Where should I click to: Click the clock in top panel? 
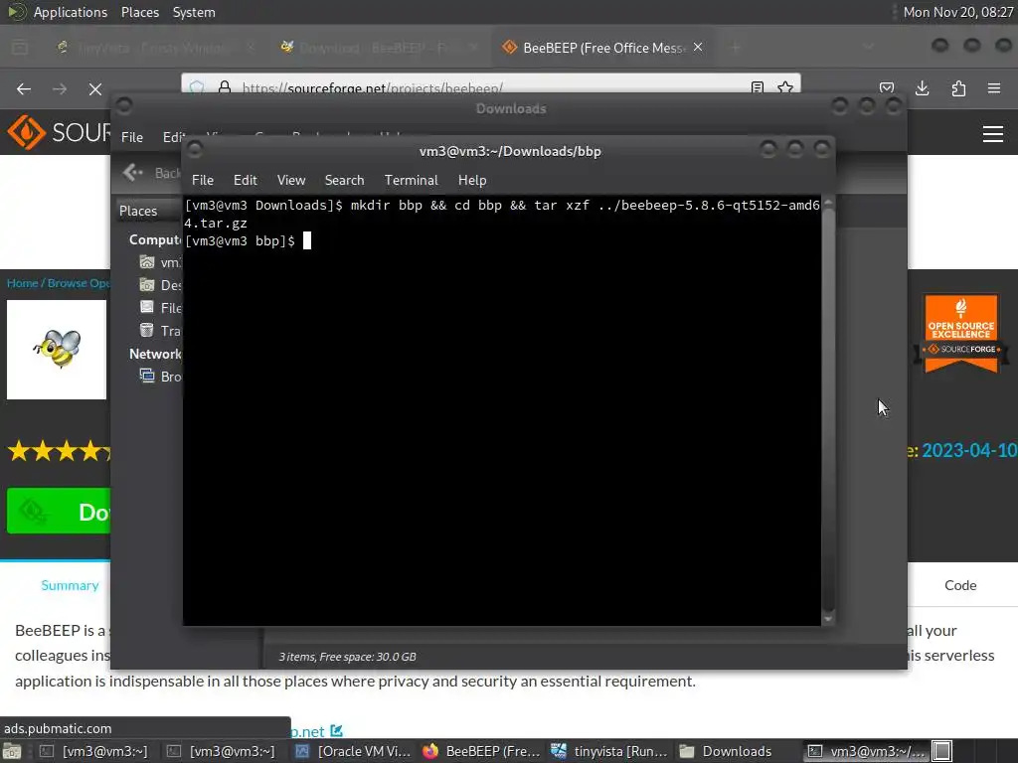958,12
